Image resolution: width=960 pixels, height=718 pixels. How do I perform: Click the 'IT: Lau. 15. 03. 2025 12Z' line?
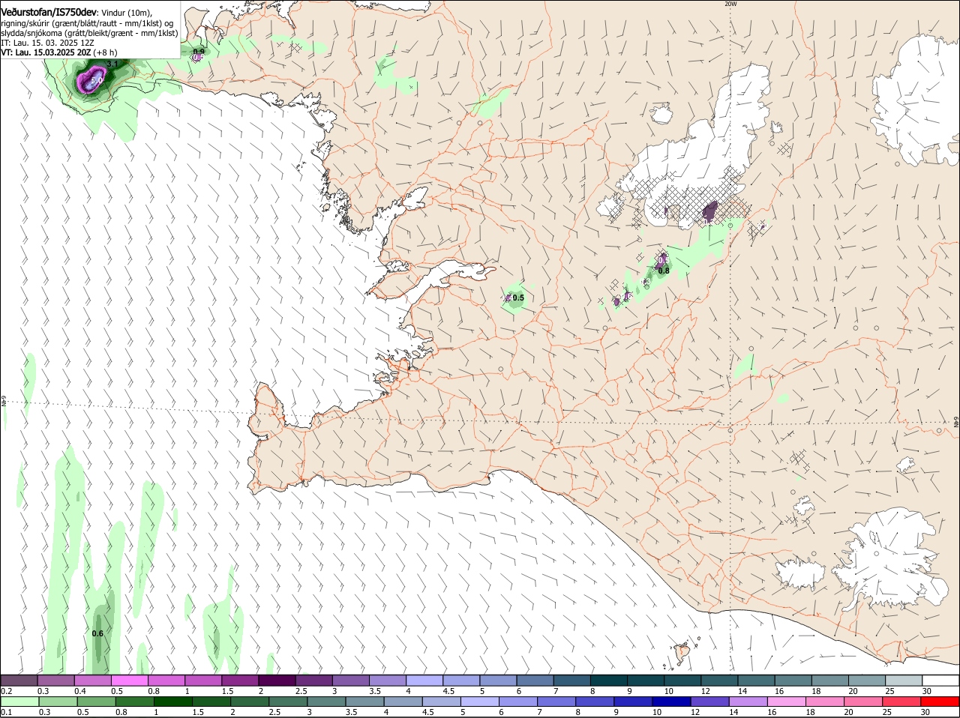pyautogui.click(x=47, y=43)
